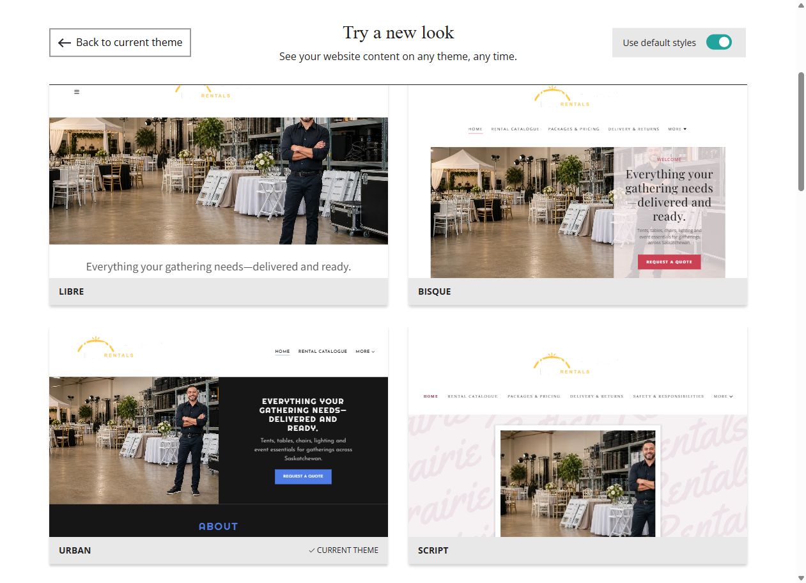Viewport: 806px width, 583px height.
Task: Choose the SCRIPT theme label
Action: tap(433, 550)
